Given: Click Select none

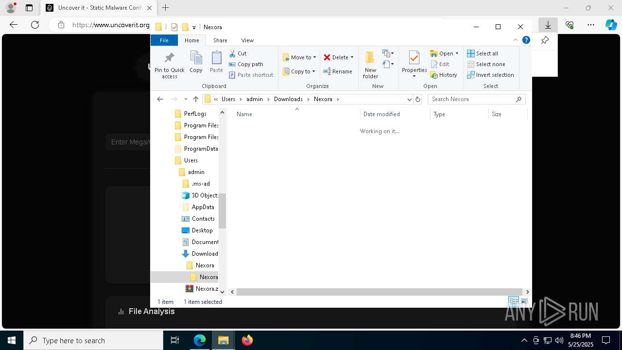Looking at the screenshot, I should [x=486, y=64].
